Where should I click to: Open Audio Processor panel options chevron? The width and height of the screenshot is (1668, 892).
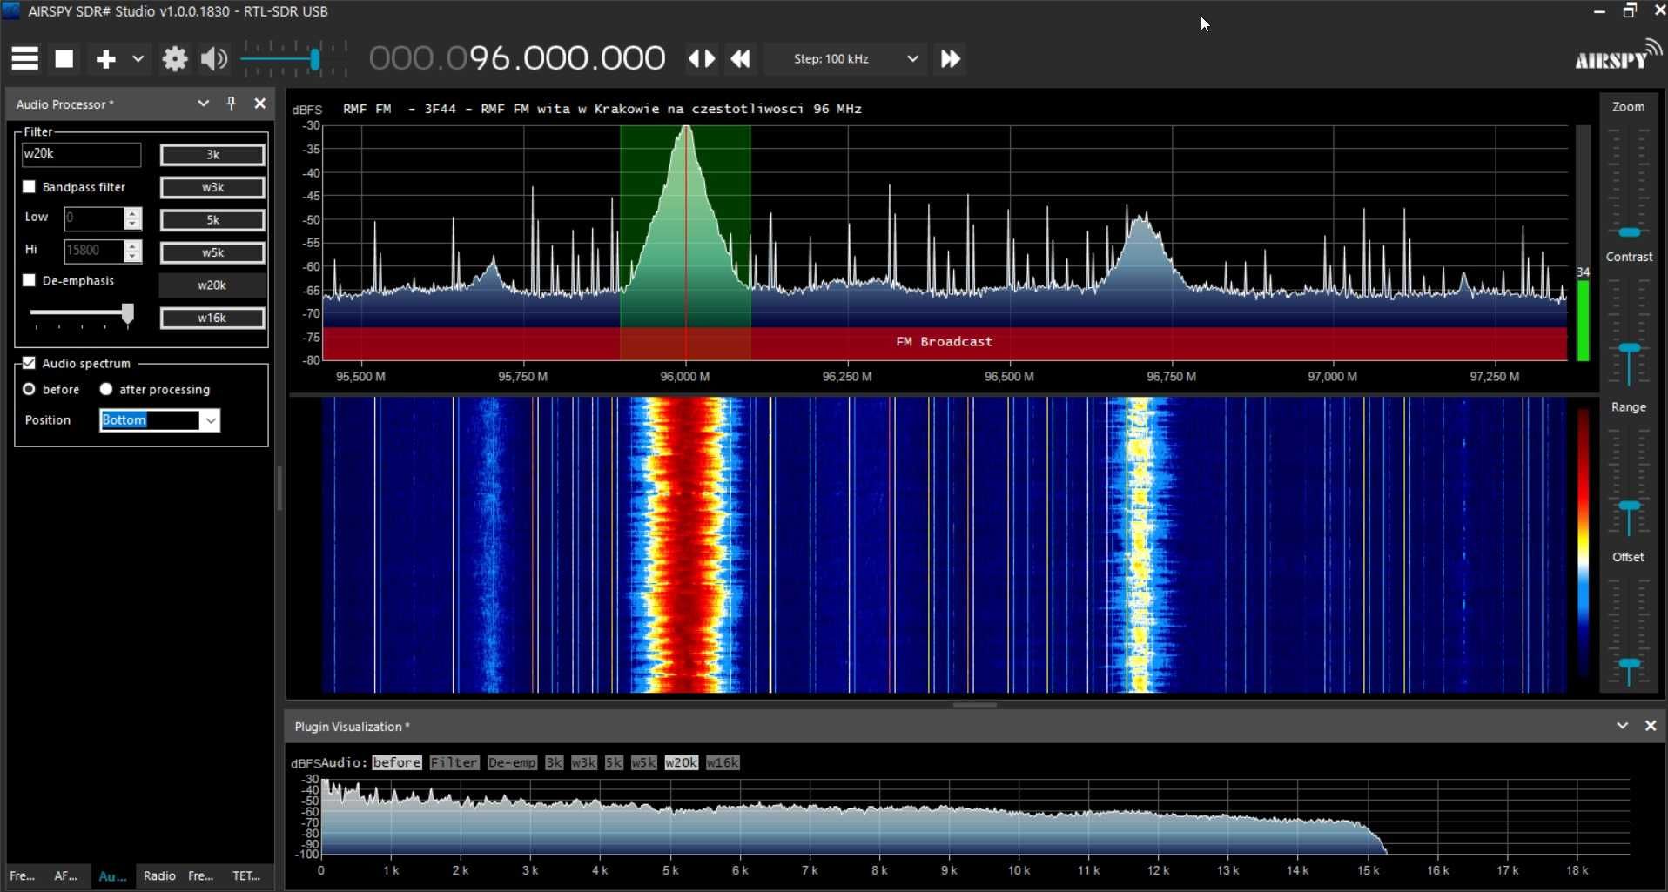pyautogui.click(x=203, y=104)
